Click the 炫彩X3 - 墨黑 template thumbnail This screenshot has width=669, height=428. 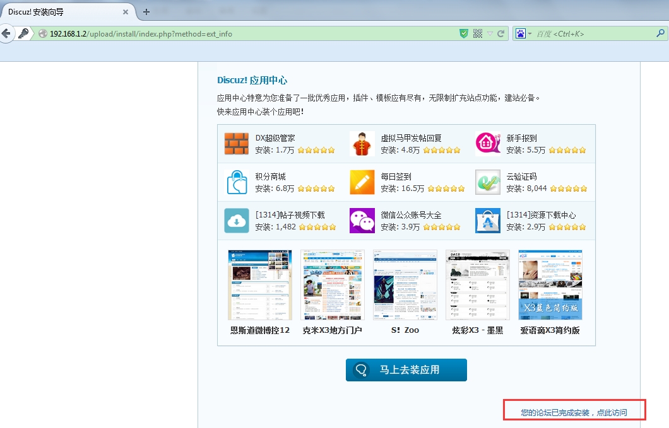[x=477, y=285]
